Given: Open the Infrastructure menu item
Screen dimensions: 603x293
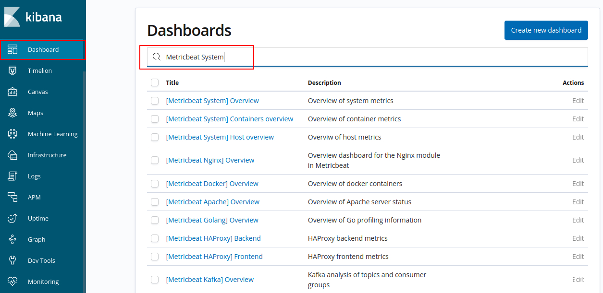Looking at the screenshot, I should pyautogui.click(x=47, y=155).
